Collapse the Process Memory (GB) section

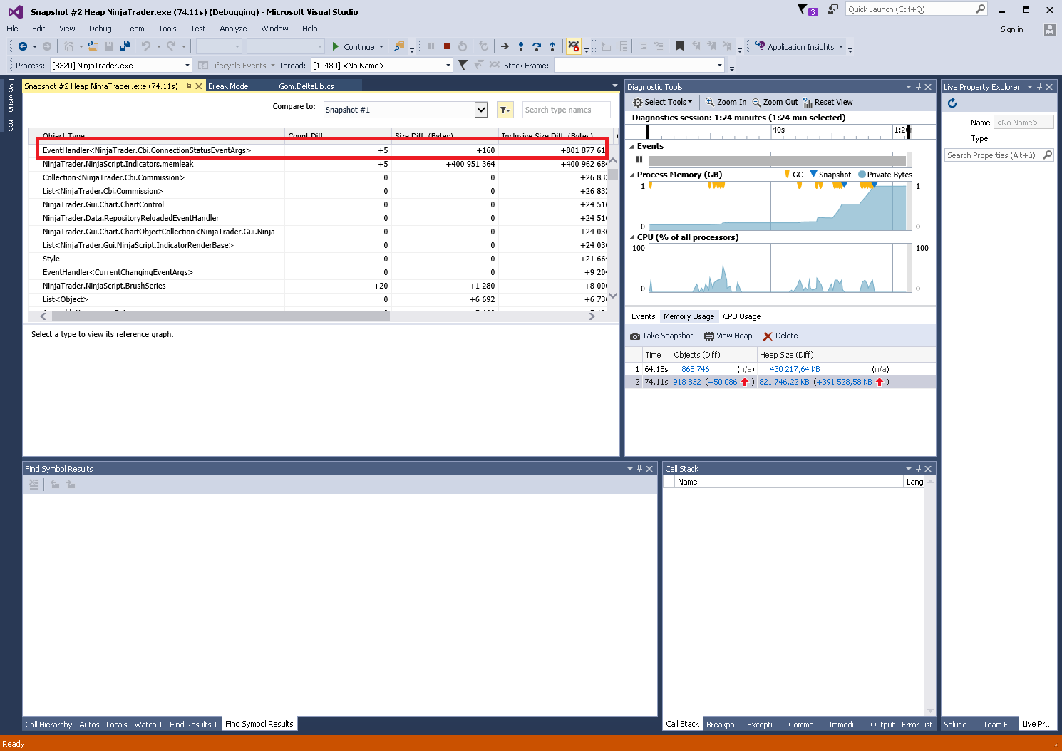(x=632, y=175)
